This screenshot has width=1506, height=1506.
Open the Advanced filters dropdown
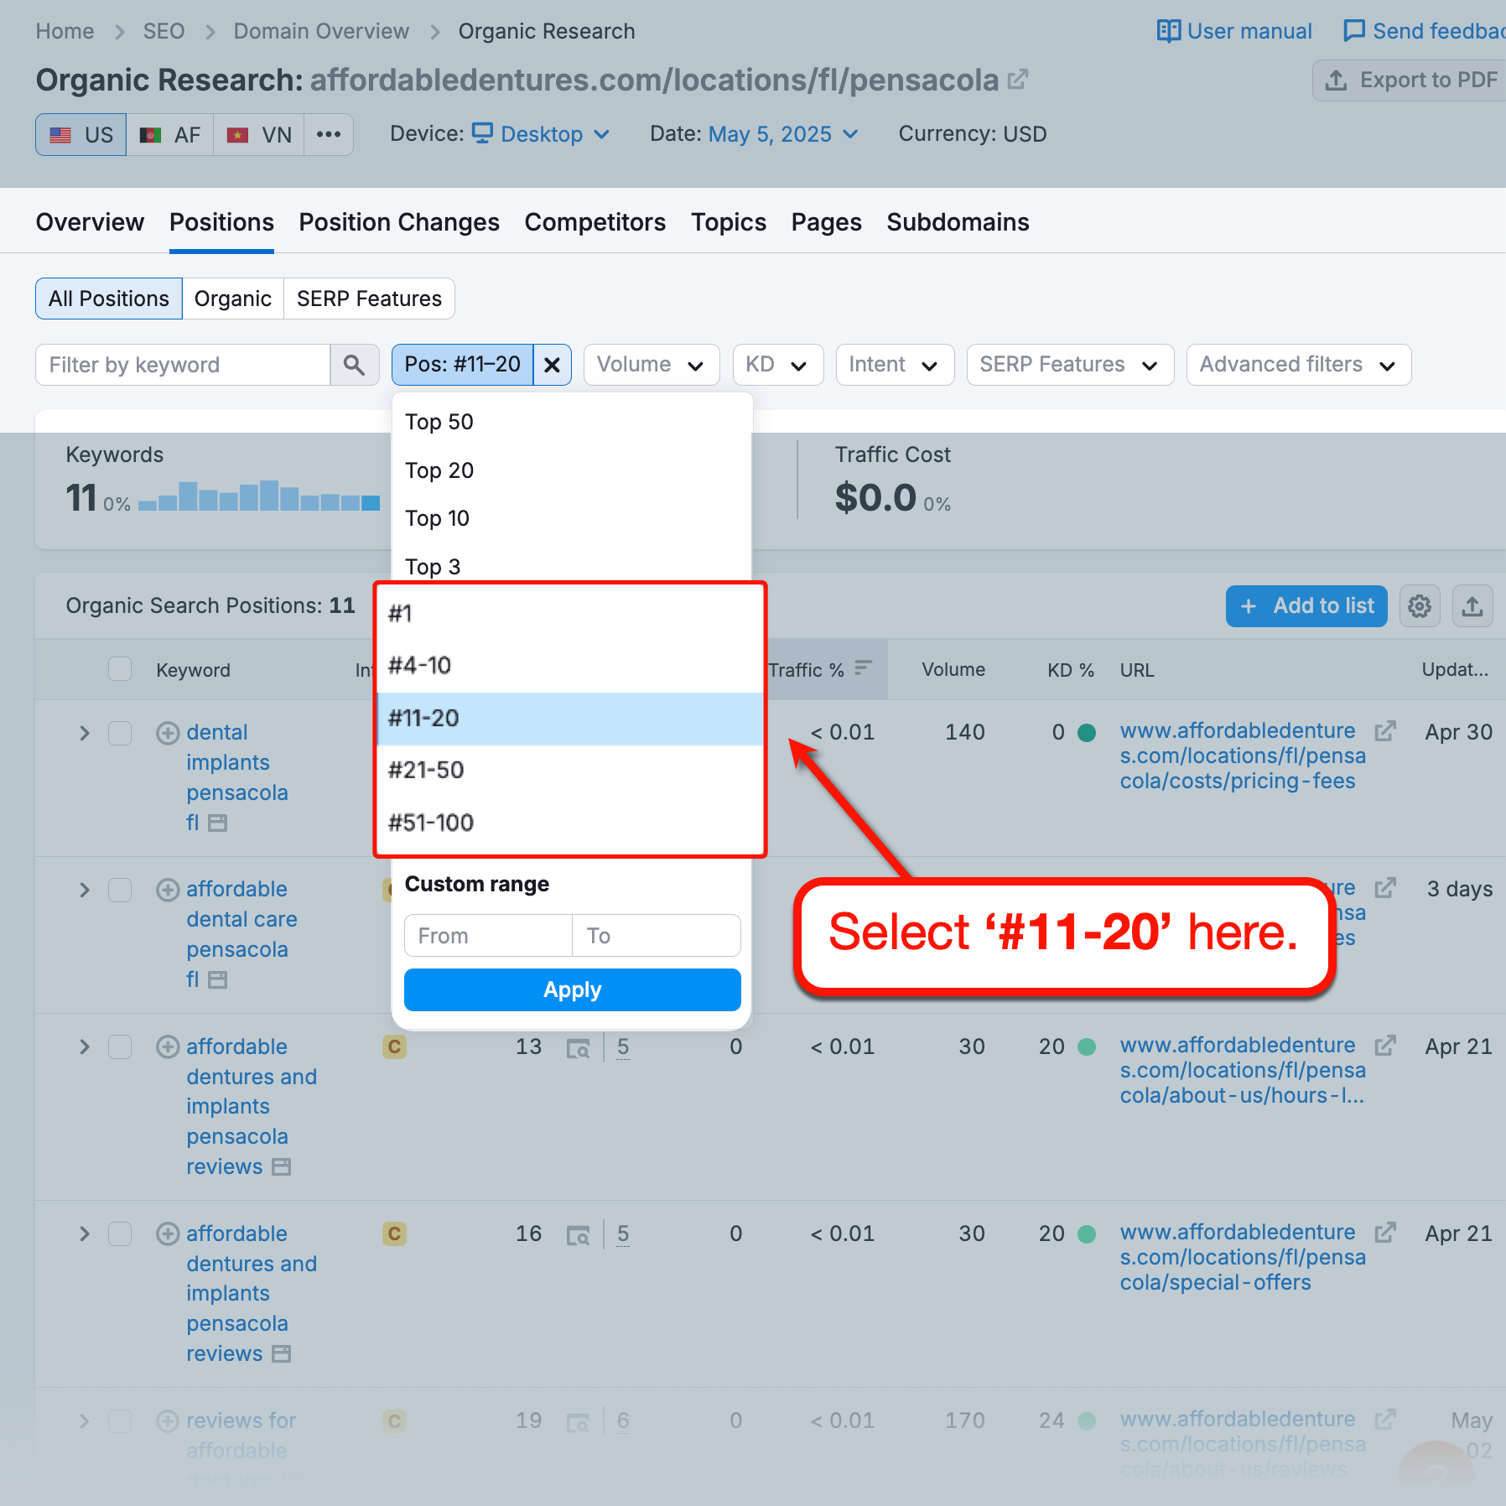(x=1297, y=365)
